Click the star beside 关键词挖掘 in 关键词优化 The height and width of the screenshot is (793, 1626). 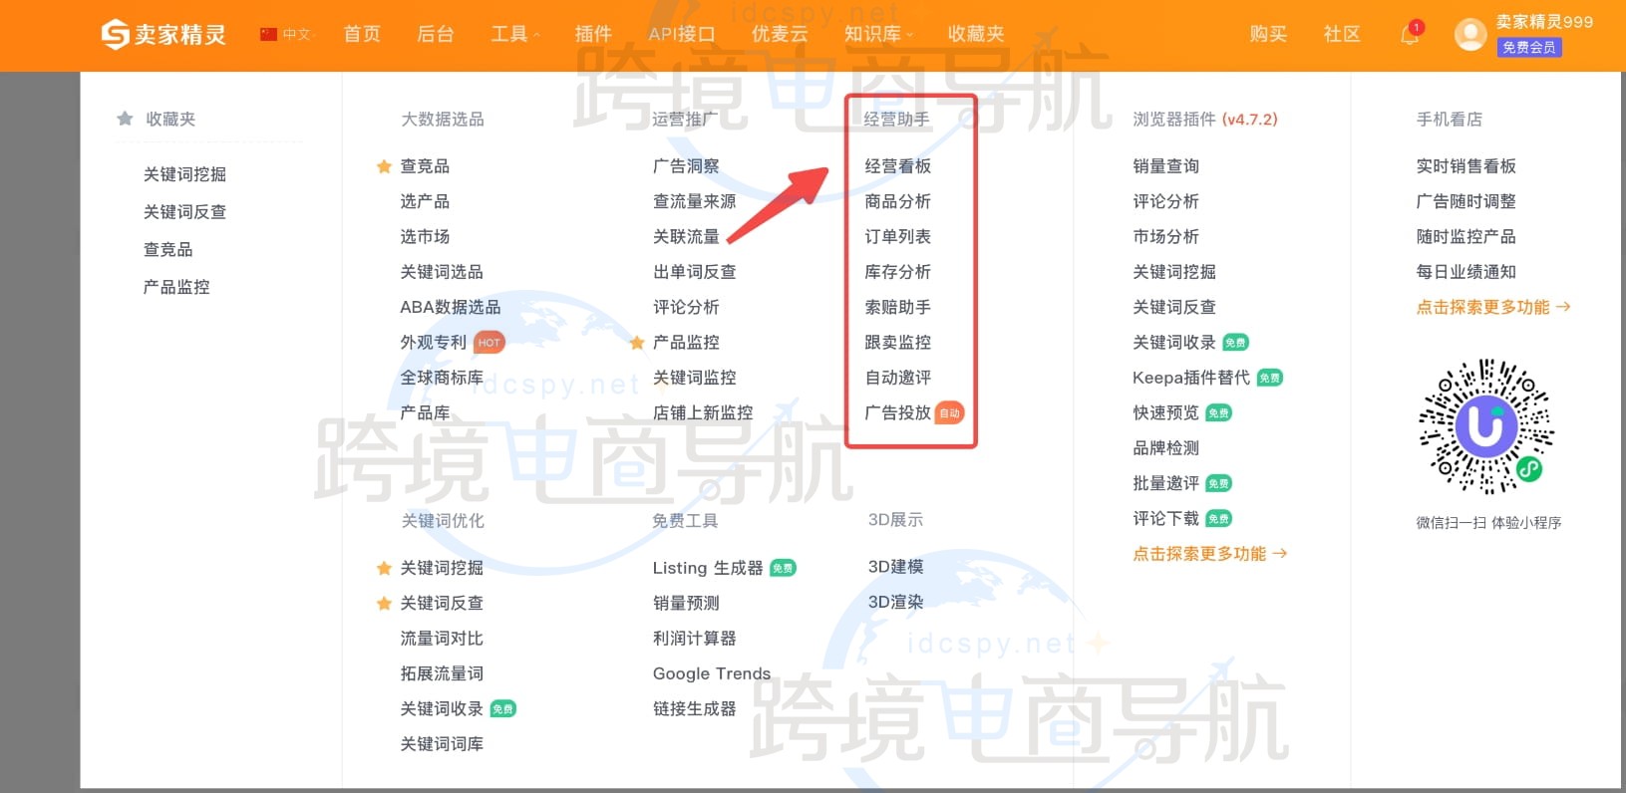point(384,568)
